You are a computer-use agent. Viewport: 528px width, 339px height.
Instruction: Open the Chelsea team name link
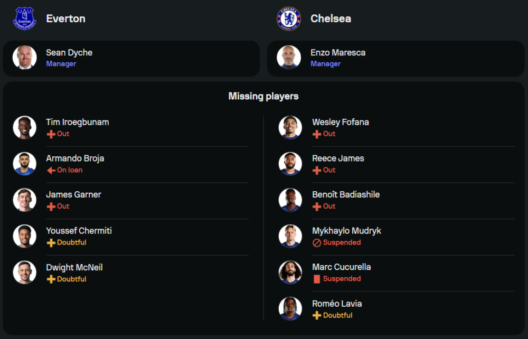coord(331,18)
